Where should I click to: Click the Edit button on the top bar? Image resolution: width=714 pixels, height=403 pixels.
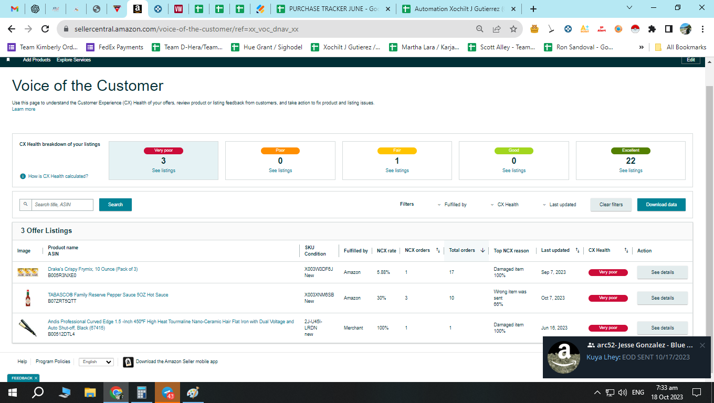pyautogui.click(x=691, y=60)
